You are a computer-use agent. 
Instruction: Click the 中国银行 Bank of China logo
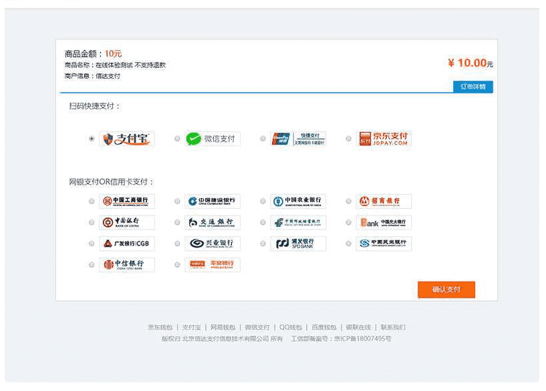tap(127, 222)
